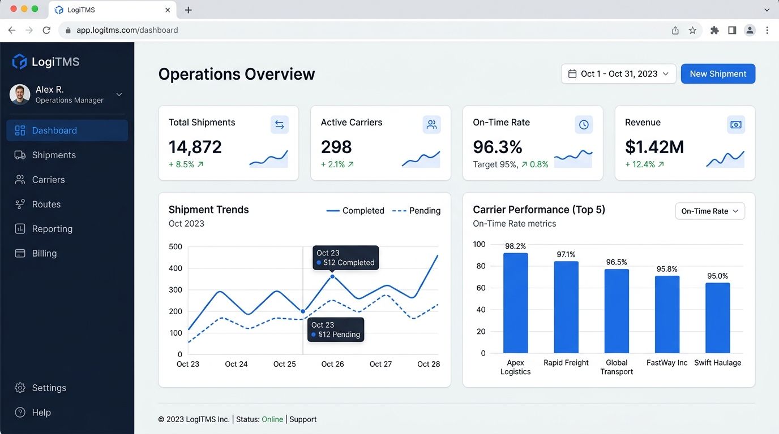This screenshot has width=779, height=434.
Task: Click the On-Time Rate value 96.3%
Action: 498,147
